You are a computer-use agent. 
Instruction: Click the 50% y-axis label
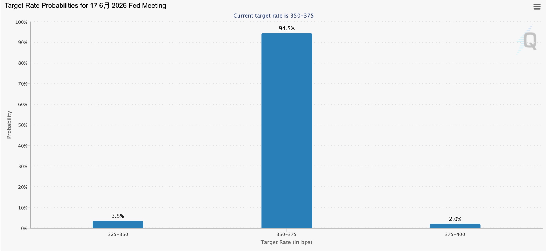22,125
